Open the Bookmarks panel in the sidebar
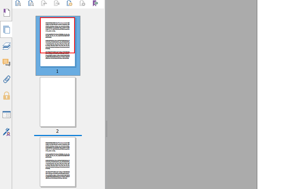This screenshot has height=189, width=287. click(6, 13)
